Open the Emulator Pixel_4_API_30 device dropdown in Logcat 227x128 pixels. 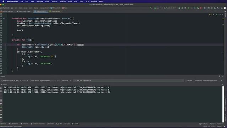15,81
